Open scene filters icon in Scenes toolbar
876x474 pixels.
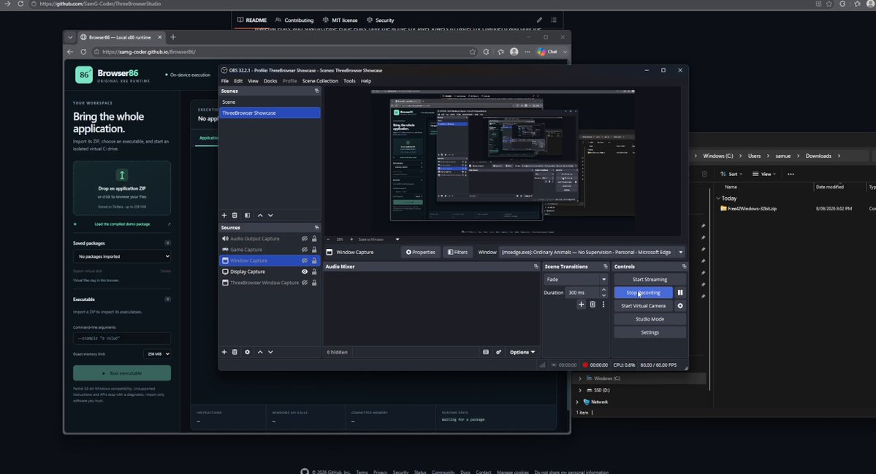pos(247,215)
